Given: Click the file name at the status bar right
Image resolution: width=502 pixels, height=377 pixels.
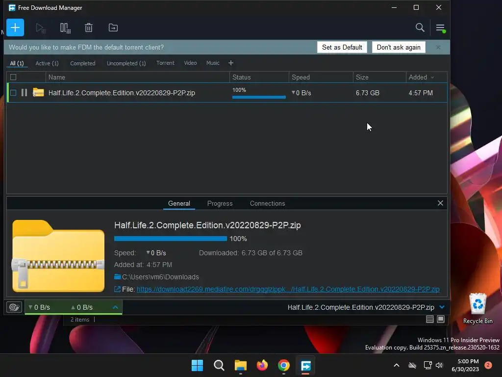Looking at the screenshot, I should point(361,307).
